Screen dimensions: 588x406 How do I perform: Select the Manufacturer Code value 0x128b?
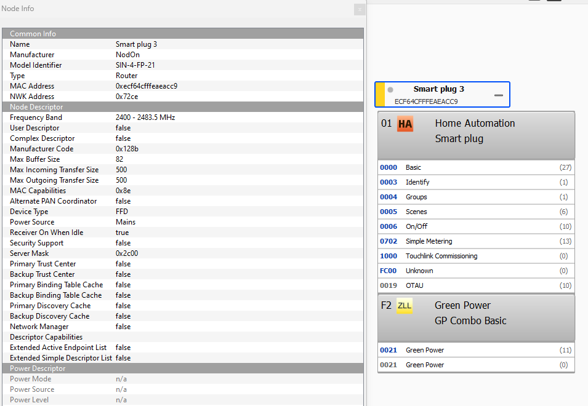click(127, 149)
